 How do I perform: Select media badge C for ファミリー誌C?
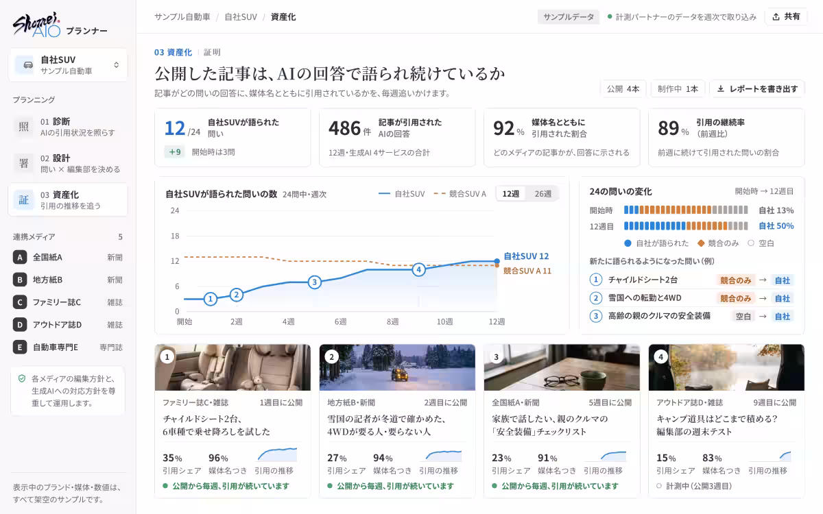[20, 302]
